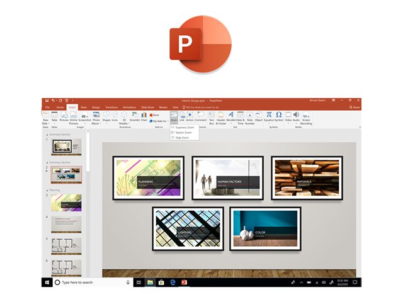Click the WordArt letter A icon
This screenshot has width=403, height=302.
point(231,115)
